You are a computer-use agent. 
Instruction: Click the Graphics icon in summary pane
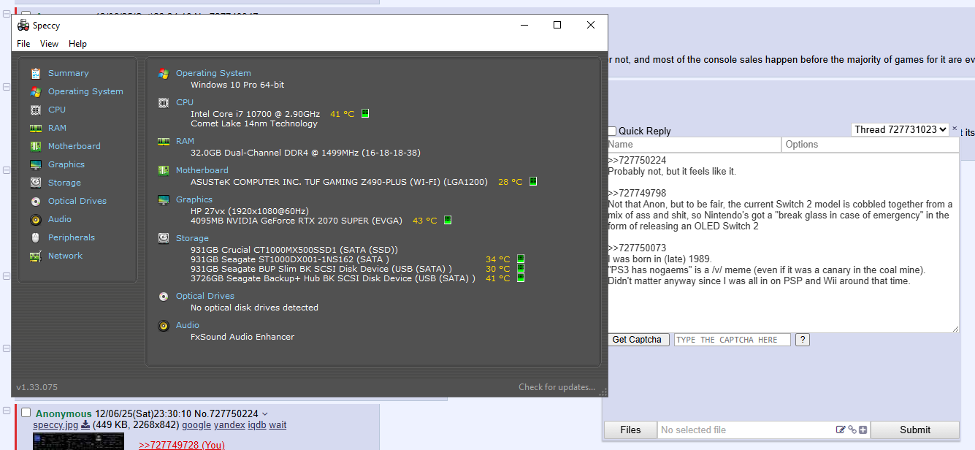point(164,199)
